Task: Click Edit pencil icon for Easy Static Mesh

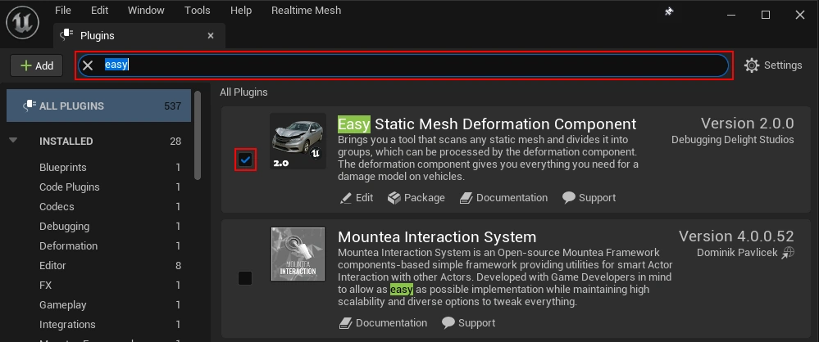Action: click(x=346, y=198)
